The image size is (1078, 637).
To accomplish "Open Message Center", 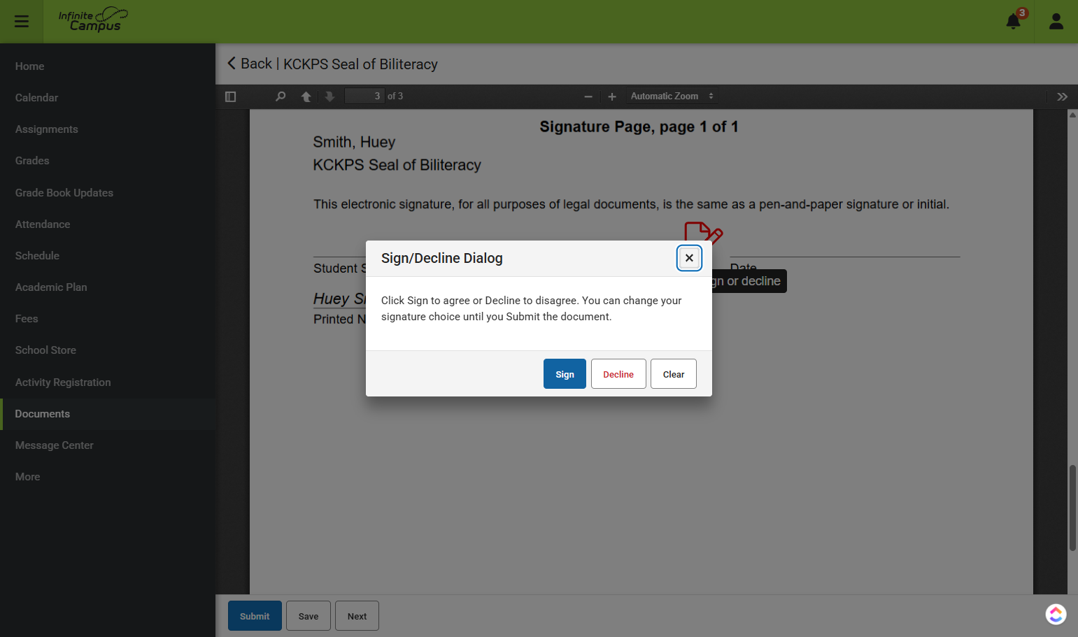I will pyautogui.click(x=108, y=445).
